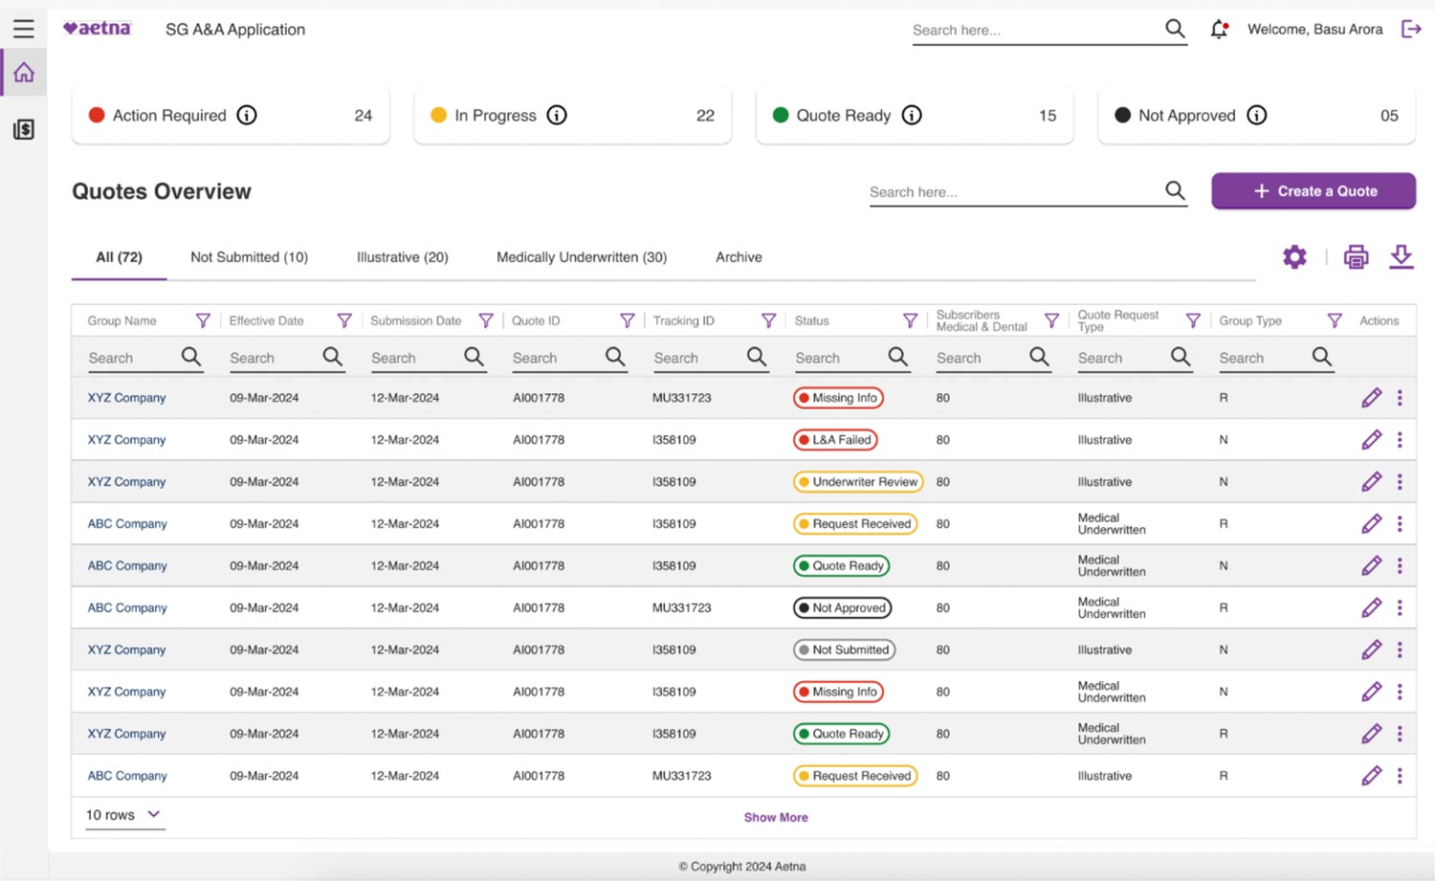The image size is (1435, 881).
Task: Open the Archive tab
Action: (739, 257)
